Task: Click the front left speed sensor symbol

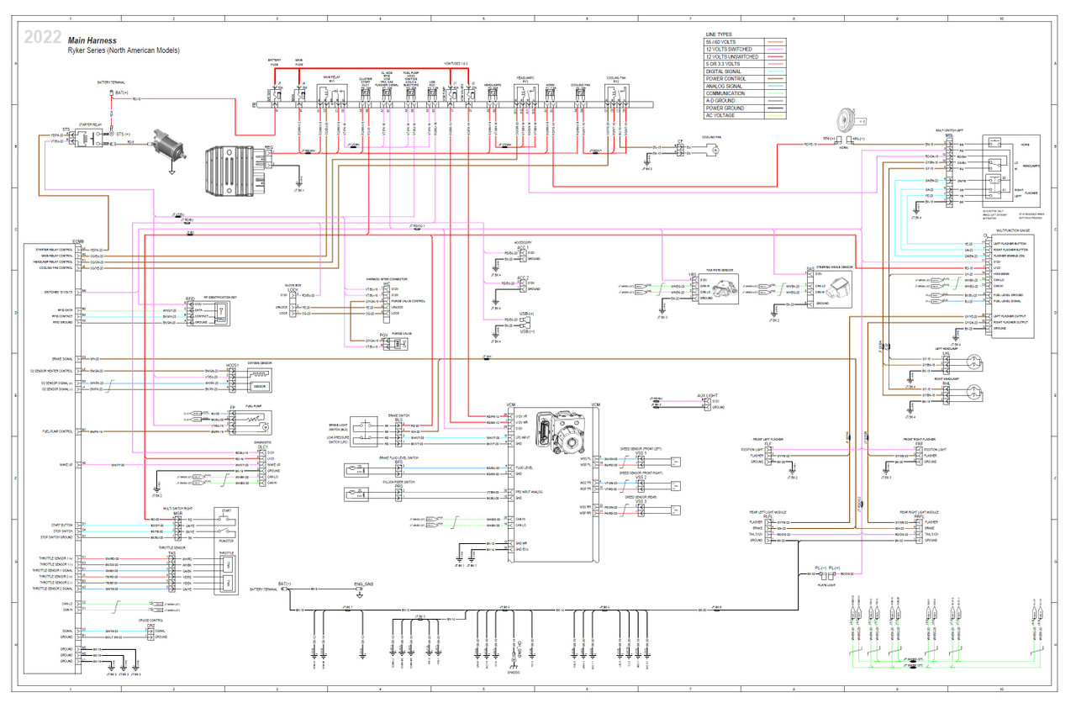Action: (675, 461)
